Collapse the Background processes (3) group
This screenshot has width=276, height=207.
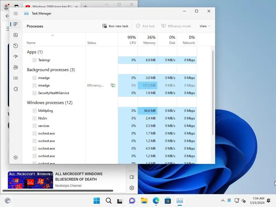51,70
